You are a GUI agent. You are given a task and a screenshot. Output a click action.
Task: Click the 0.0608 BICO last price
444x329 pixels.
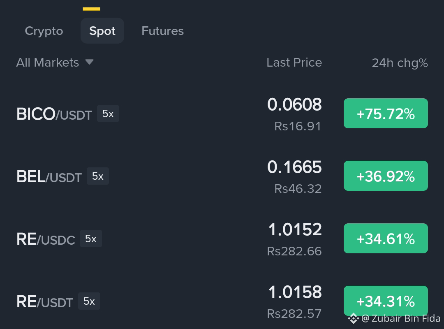294,104
